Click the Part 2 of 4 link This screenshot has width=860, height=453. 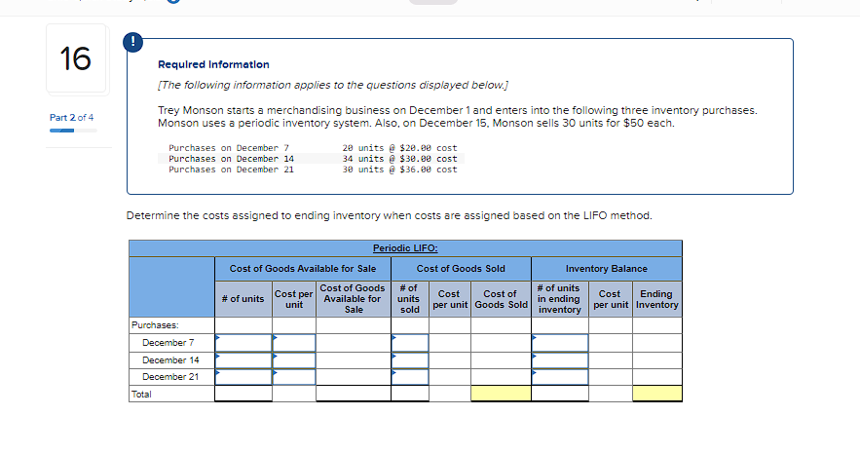pyautogui.click(x=71, y=117)
